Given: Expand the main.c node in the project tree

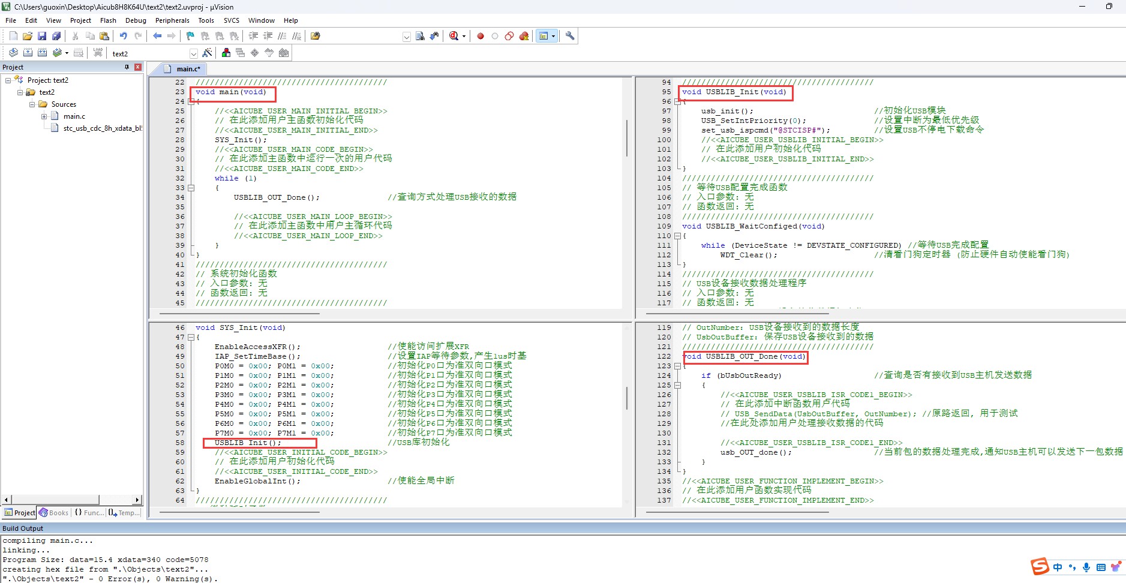Looking at the screenshot, I should (x=44, y=116).
